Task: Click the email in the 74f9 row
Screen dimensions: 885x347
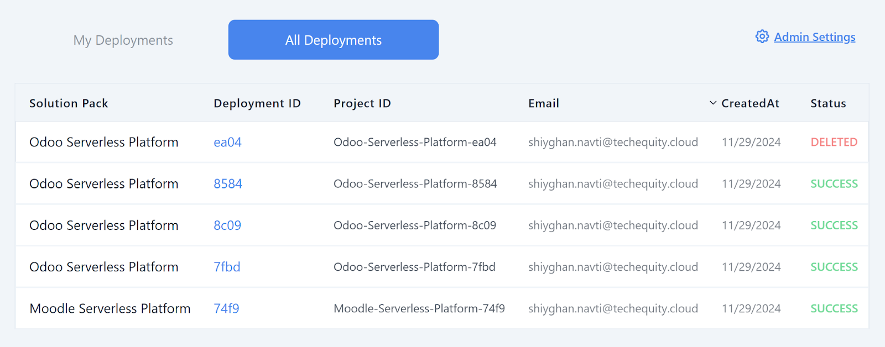Action: pyautogui.click(x=613, y=308)
